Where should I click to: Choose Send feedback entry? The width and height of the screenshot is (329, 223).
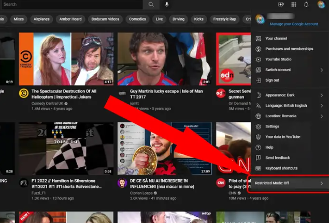(x=290, y=158)
